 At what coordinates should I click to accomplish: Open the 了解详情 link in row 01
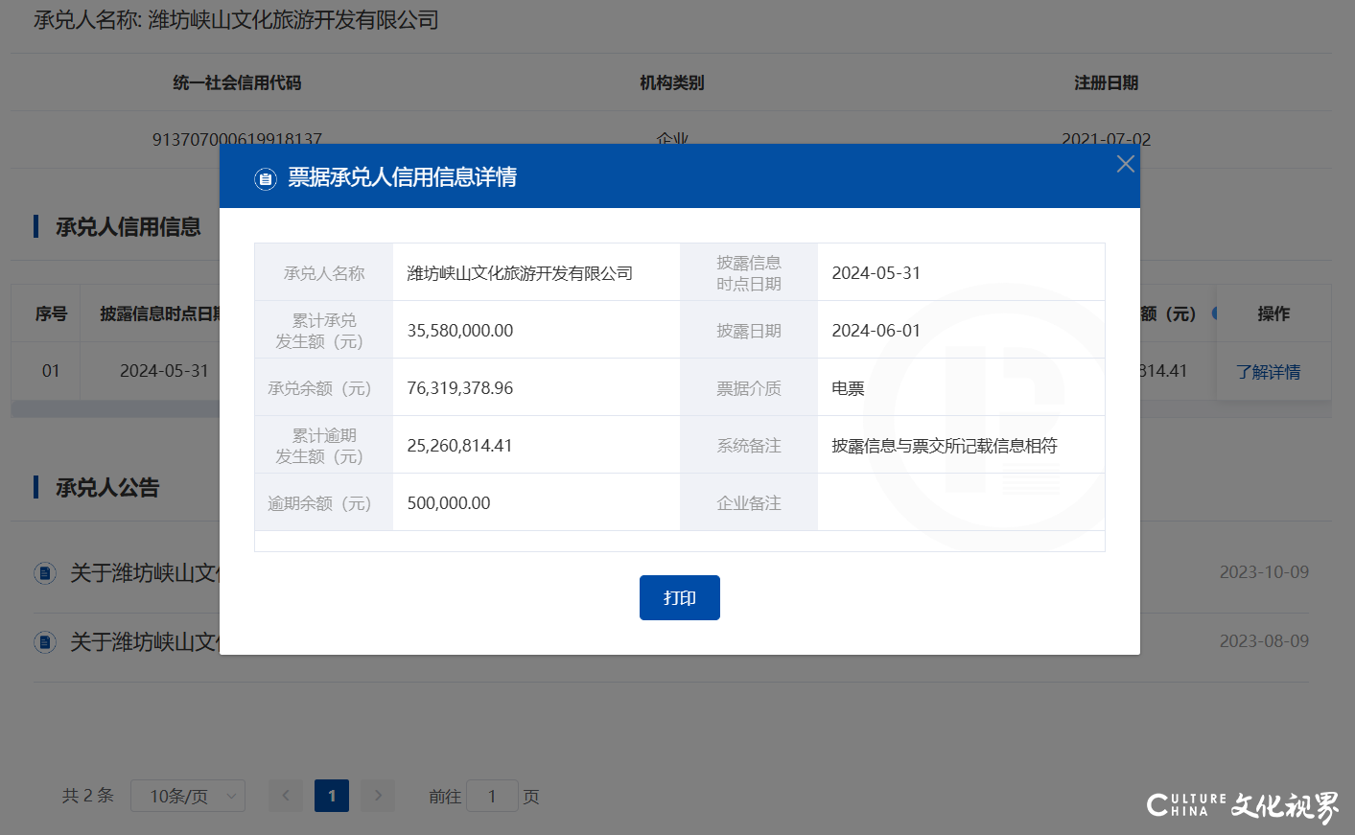click(x=1268, y=372)
